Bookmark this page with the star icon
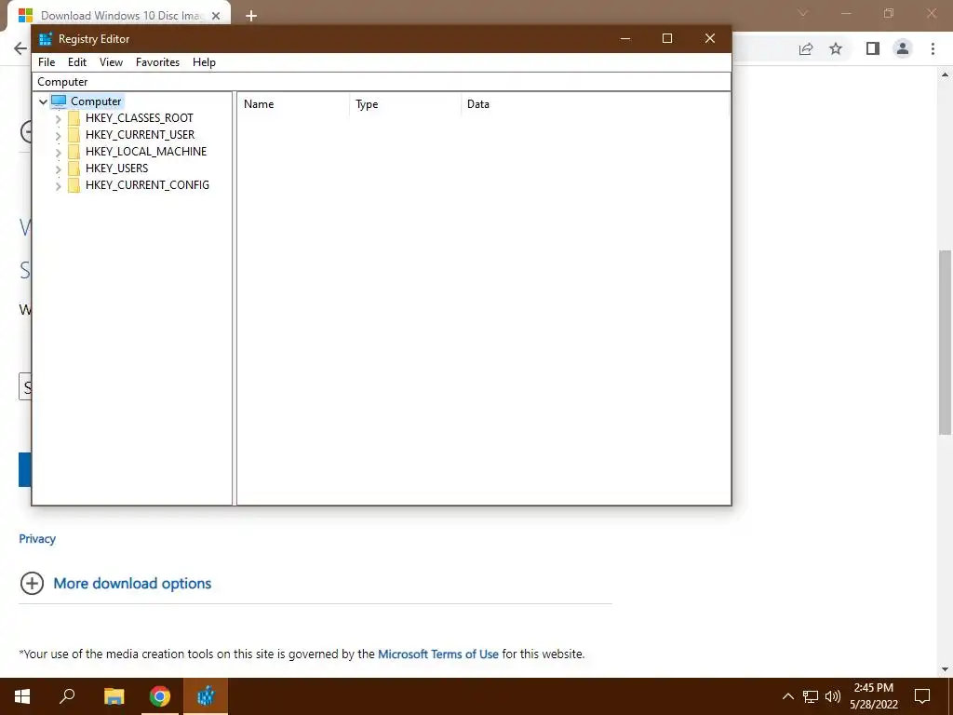The image size is (953, 715). pos(836,48)
